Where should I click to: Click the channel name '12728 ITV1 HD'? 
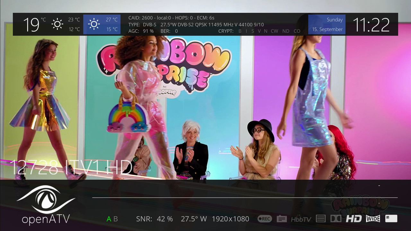(x=71, y=167)
